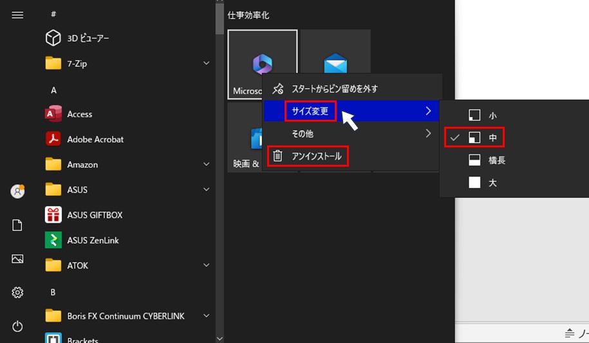
Task: Open the 映画 & テレビ tile
Action: [245, 138]
